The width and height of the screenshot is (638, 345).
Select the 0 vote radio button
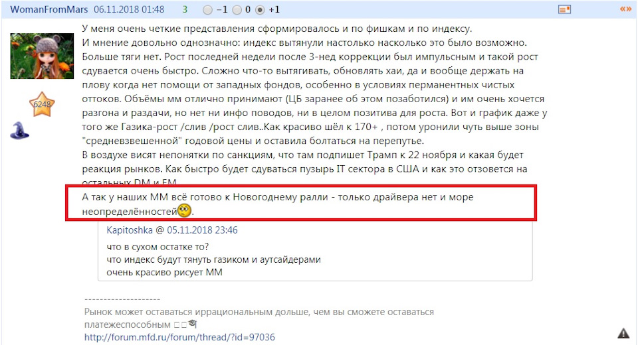237,10
